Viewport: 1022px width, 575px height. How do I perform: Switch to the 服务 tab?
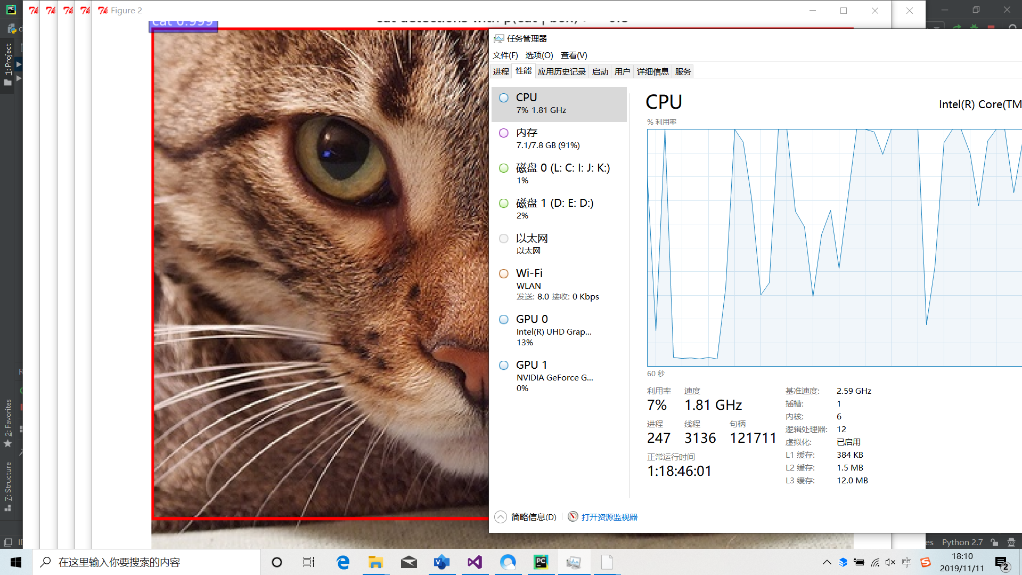click(x=683, y=72)
